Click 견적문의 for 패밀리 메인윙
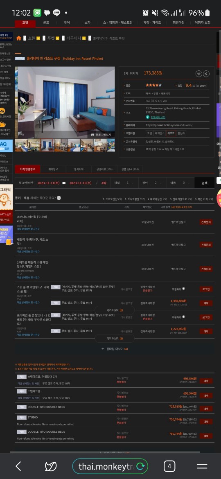The image size is (221, 479). click(206, 245)
